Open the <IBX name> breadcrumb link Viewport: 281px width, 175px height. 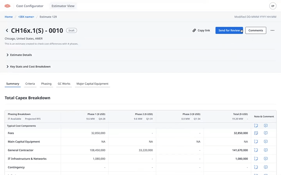[26, 17]
